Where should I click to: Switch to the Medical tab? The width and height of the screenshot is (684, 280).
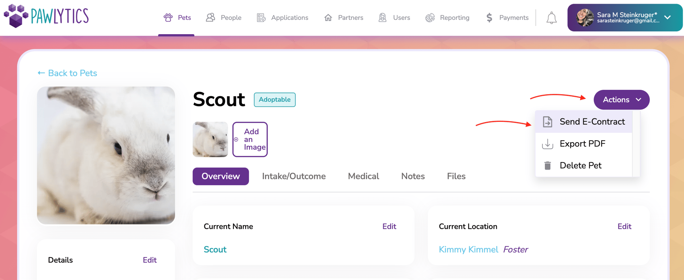click(x=363, y=176)
